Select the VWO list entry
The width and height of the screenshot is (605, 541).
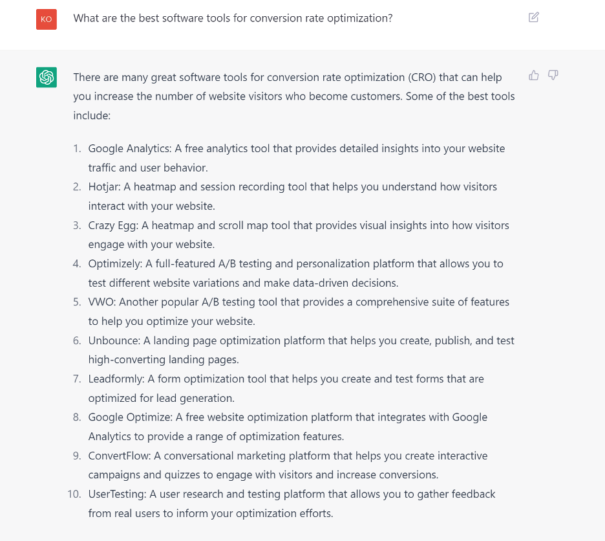click(299, 311)
